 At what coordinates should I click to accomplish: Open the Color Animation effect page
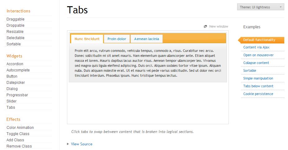(x=20, y=128)
